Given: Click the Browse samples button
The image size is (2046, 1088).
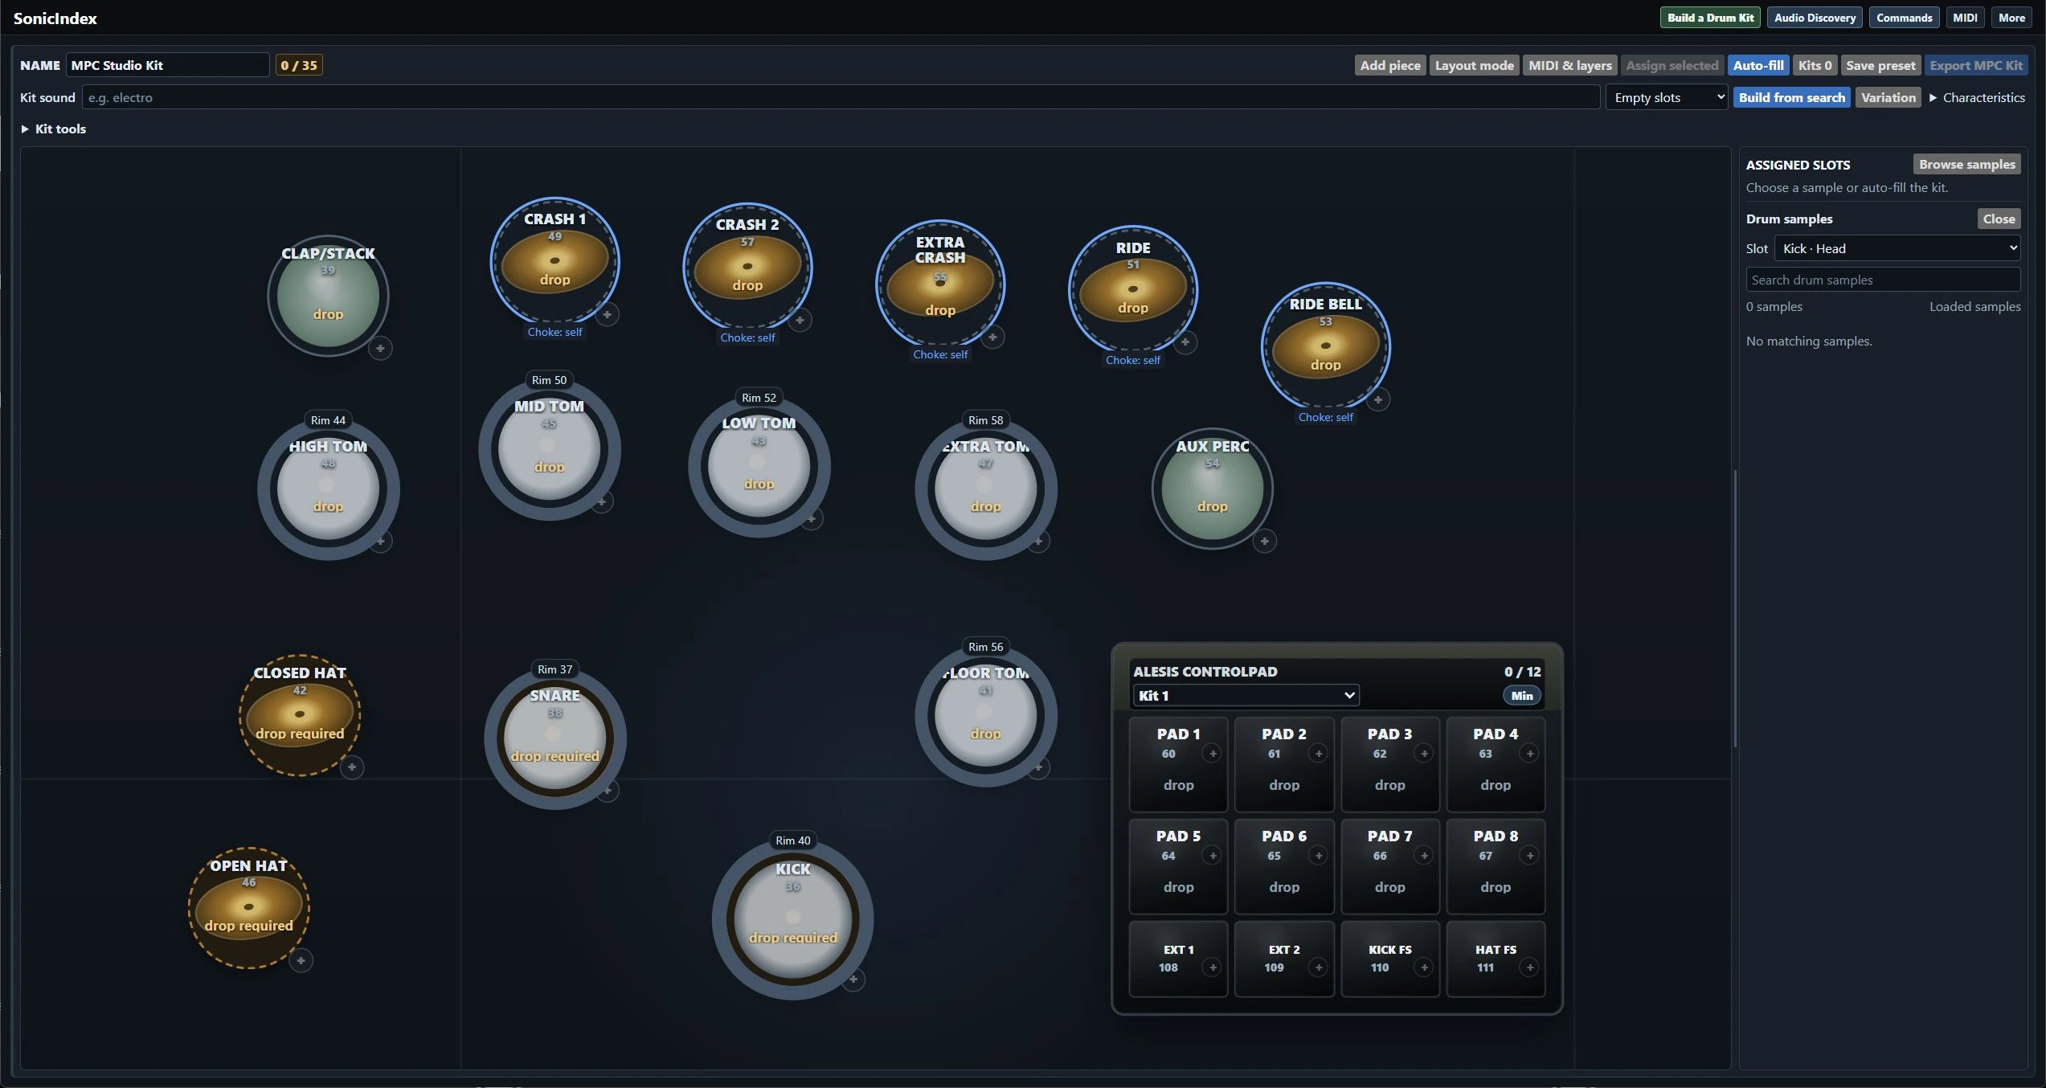Looking at the screenshot, I should (x=1966, y=164).
